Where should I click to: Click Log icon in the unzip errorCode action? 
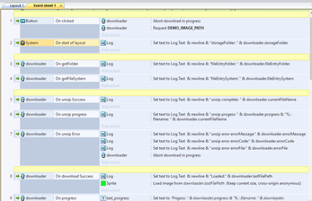click(x=103, y=141)
